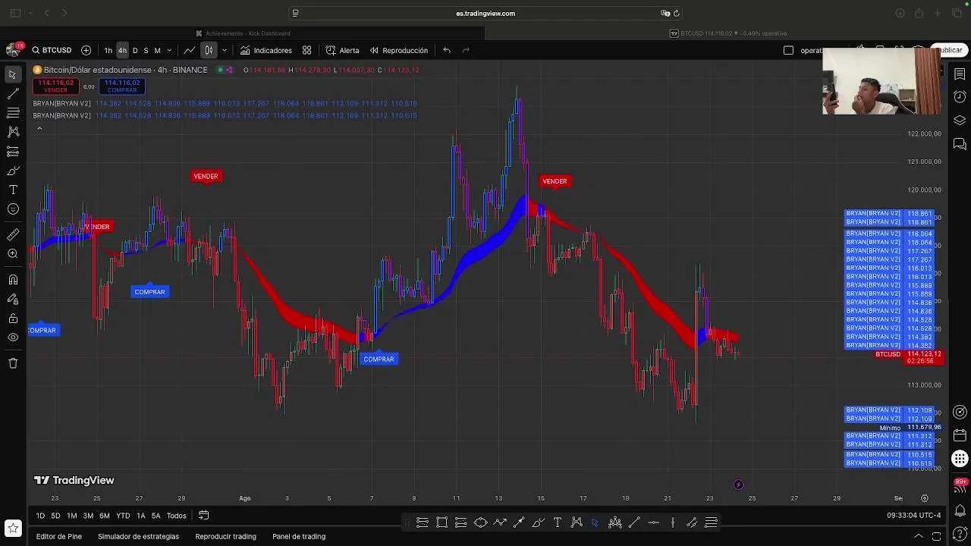Click the add symbol plus icon
Screen dimensions: 971x546
pyautogui.click(x=86, y=50)
